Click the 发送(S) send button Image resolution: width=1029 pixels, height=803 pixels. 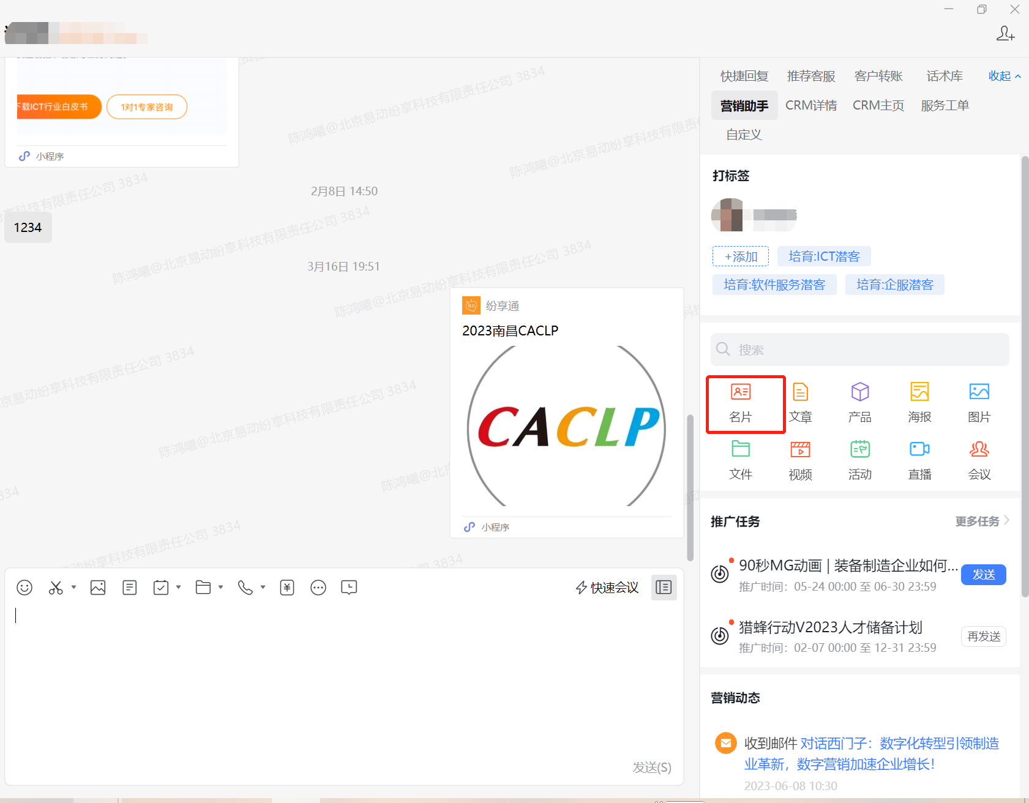click(x=652, y=768)
